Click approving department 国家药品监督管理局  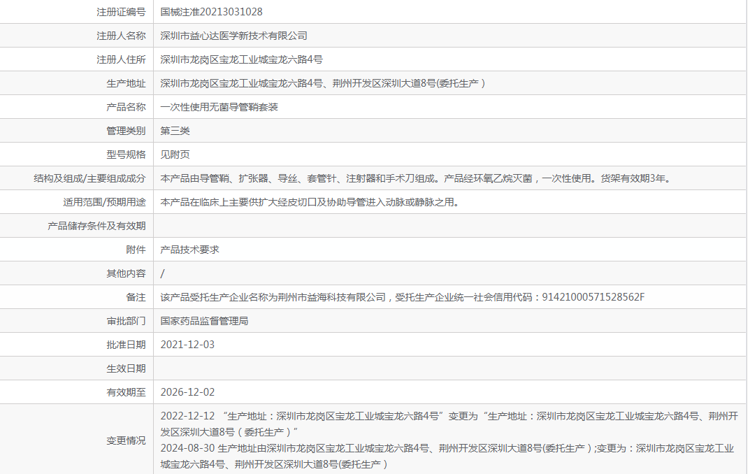tap(204, 321)
